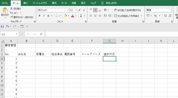Switch to the 表示 (View) tab
This screenshot has height=98, width=178.
point(83,3)
